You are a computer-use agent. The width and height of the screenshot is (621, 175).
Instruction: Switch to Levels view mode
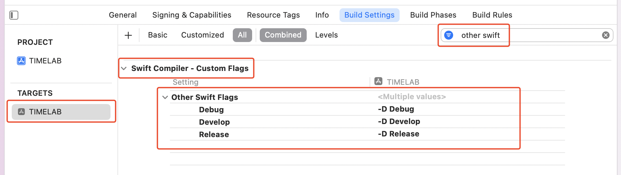click(x=326, y=35)
